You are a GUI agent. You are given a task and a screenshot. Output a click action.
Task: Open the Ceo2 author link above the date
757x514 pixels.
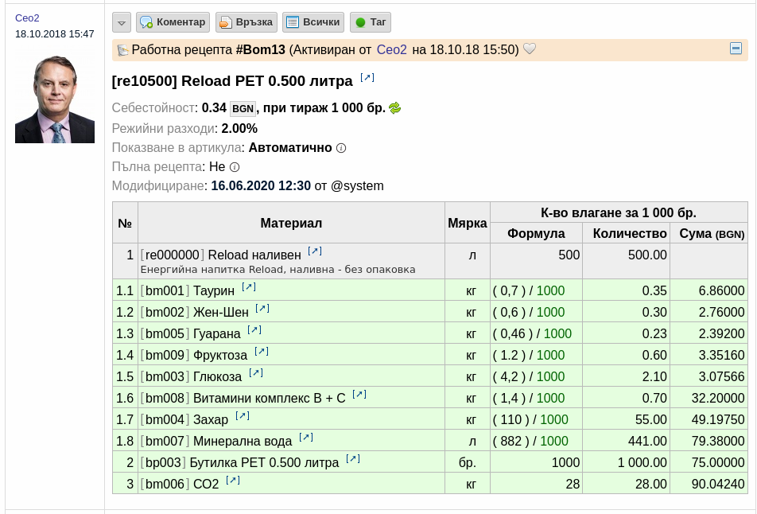click(x=27, y=18)
